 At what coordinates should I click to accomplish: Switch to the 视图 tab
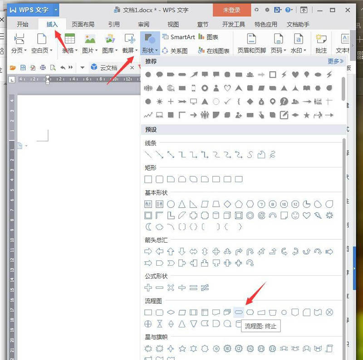click(173, 24)
